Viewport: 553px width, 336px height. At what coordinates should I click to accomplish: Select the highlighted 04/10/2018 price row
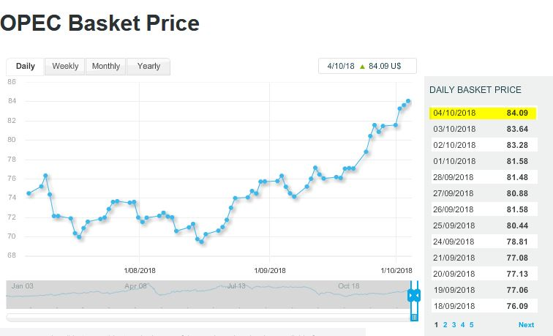(483, 113)
